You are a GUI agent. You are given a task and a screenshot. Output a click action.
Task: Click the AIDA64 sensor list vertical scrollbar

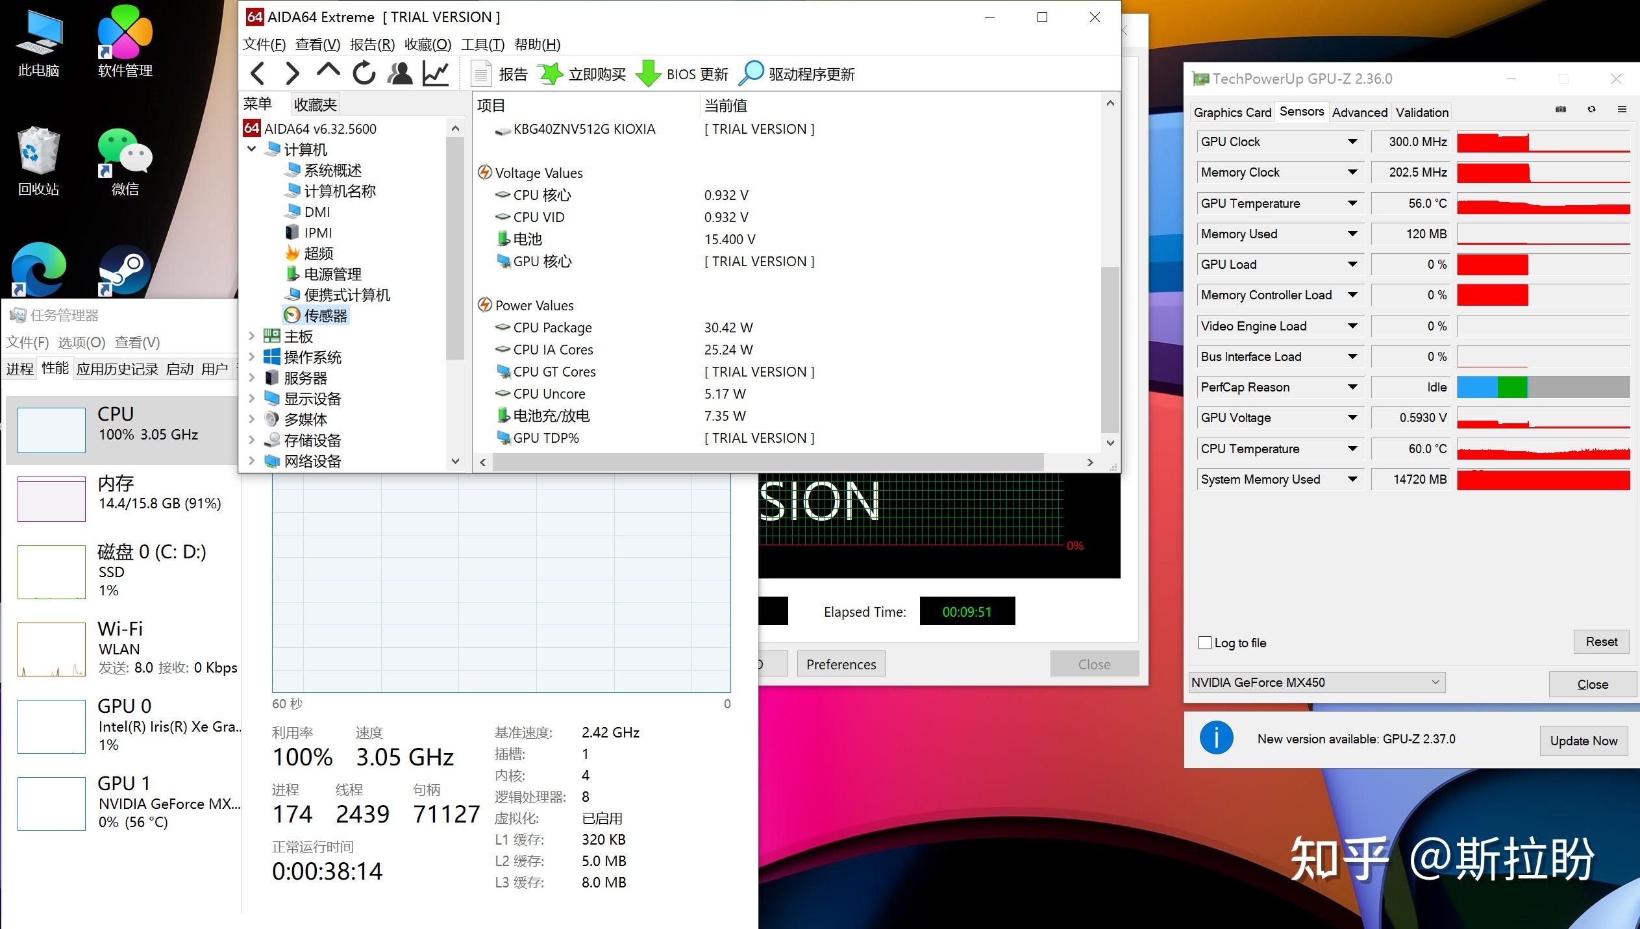click(x=1110, y=349)
